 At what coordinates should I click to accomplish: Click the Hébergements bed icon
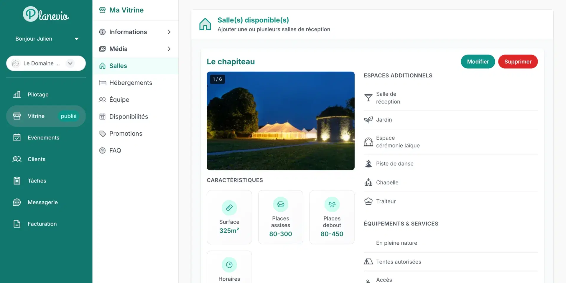[102, 83]
